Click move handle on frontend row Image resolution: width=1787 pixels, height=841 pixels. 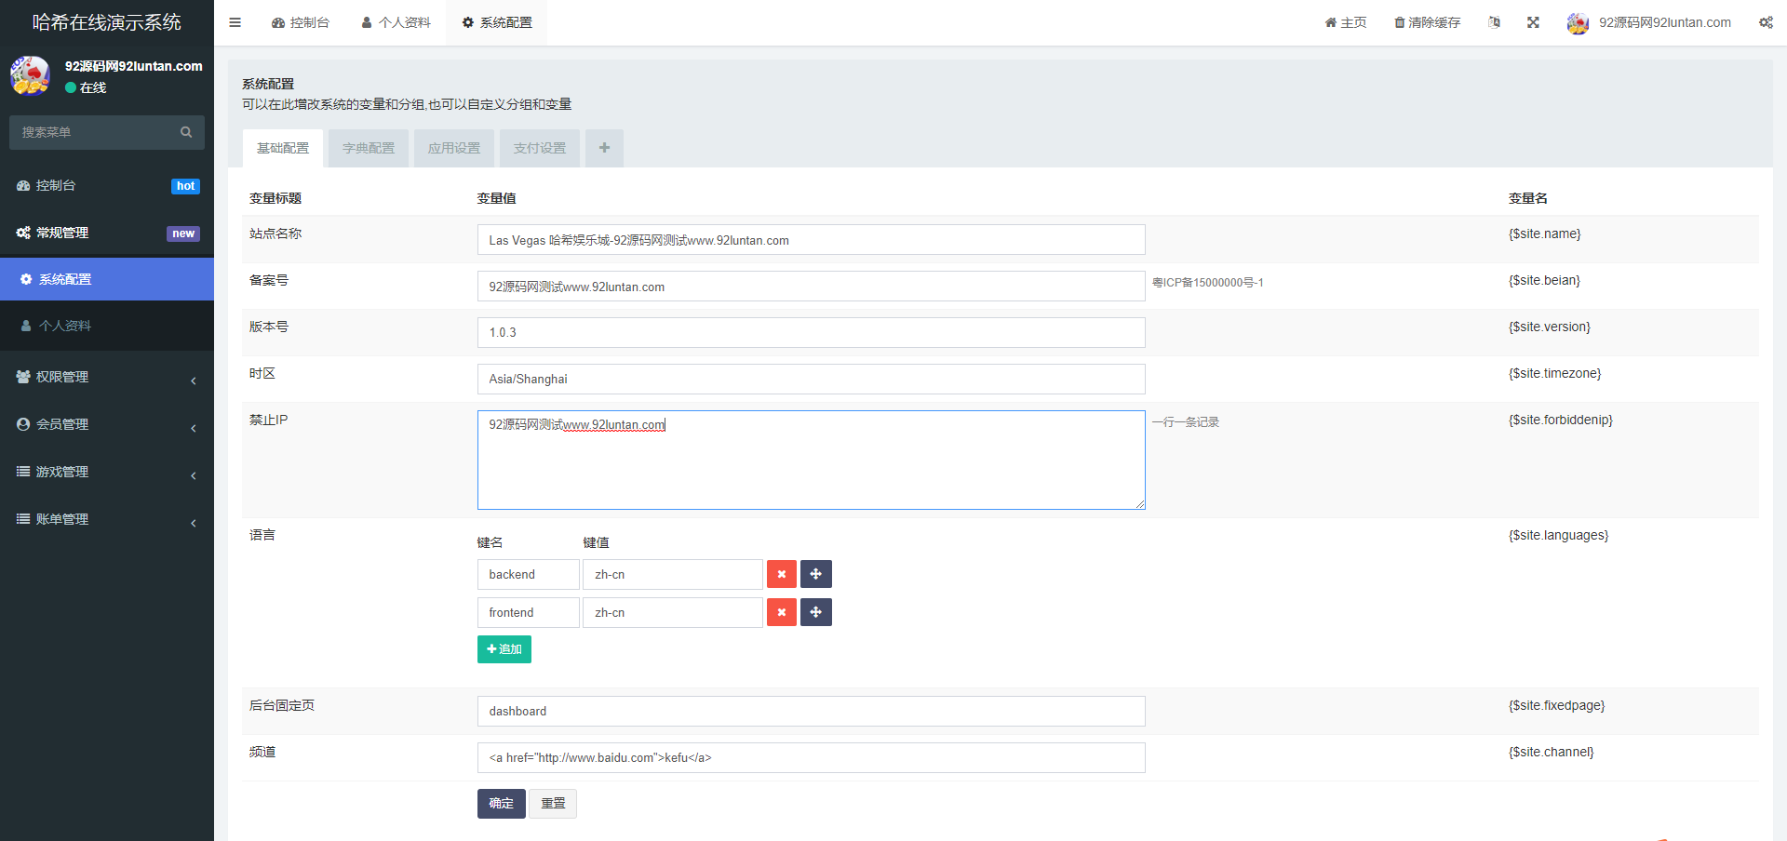click(815, 612)
